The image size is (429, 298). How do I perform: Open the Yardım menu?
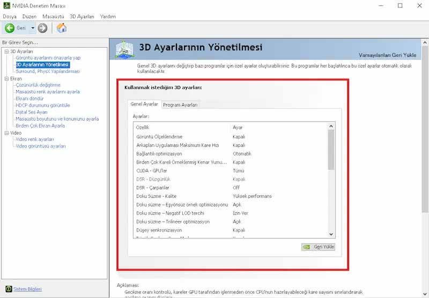108,17
